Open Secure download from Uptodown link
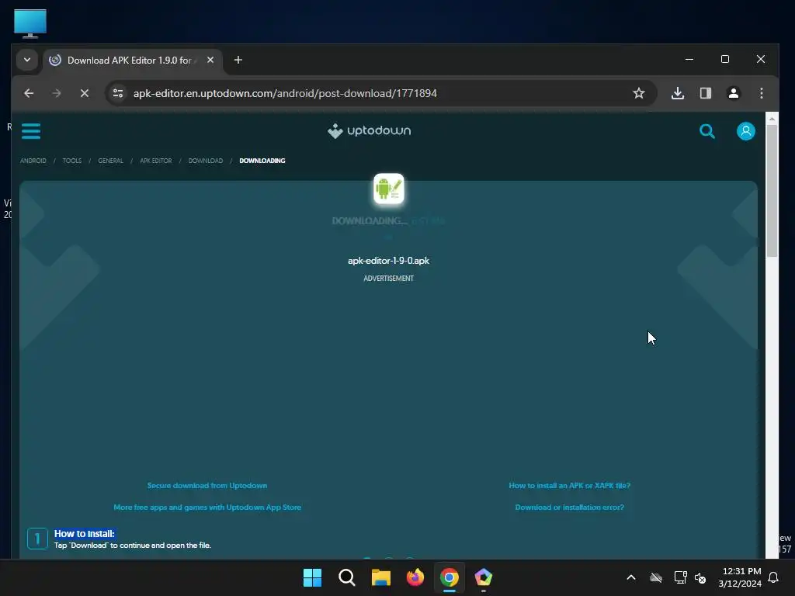 pyautogui.click(x=207, y=486)
